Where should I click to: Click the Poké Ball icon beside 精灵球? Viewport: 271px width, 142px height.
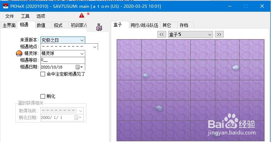coord(19,53)
